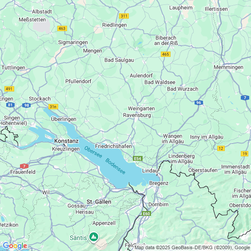Click the E54 green route badge
The width and height of the screenshot is (251, 251).
(138, 159)
